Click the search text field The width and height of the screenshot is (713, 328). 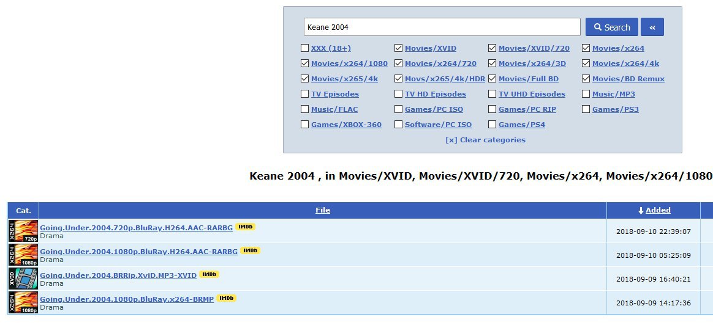pyautogui.click(x=442, y=27)
